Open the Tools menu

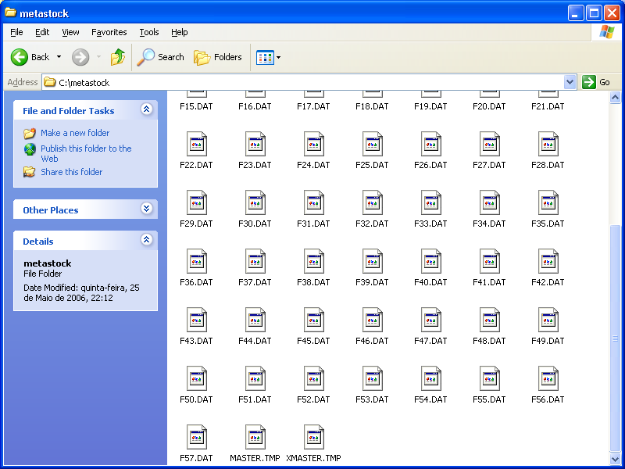click(x=148, y=32)
